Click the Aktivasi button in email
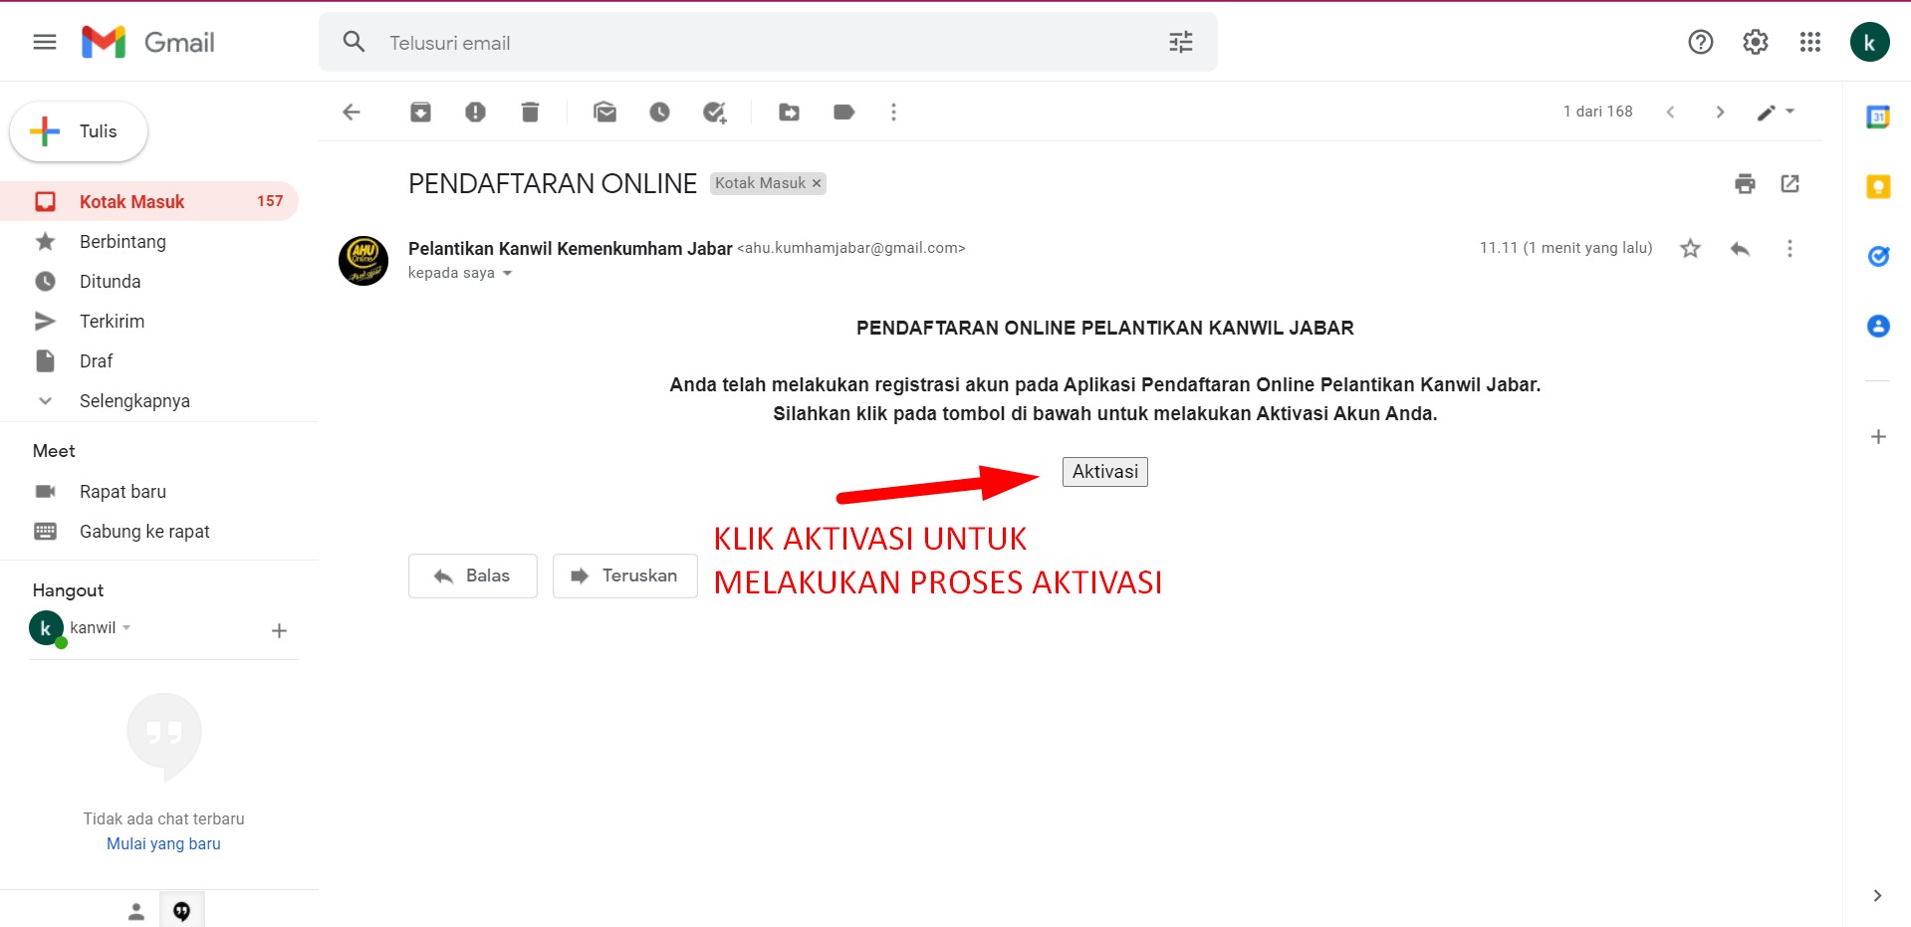Image resolution: width=1911 pixels, height=927 pixels. pos(1104,472)
